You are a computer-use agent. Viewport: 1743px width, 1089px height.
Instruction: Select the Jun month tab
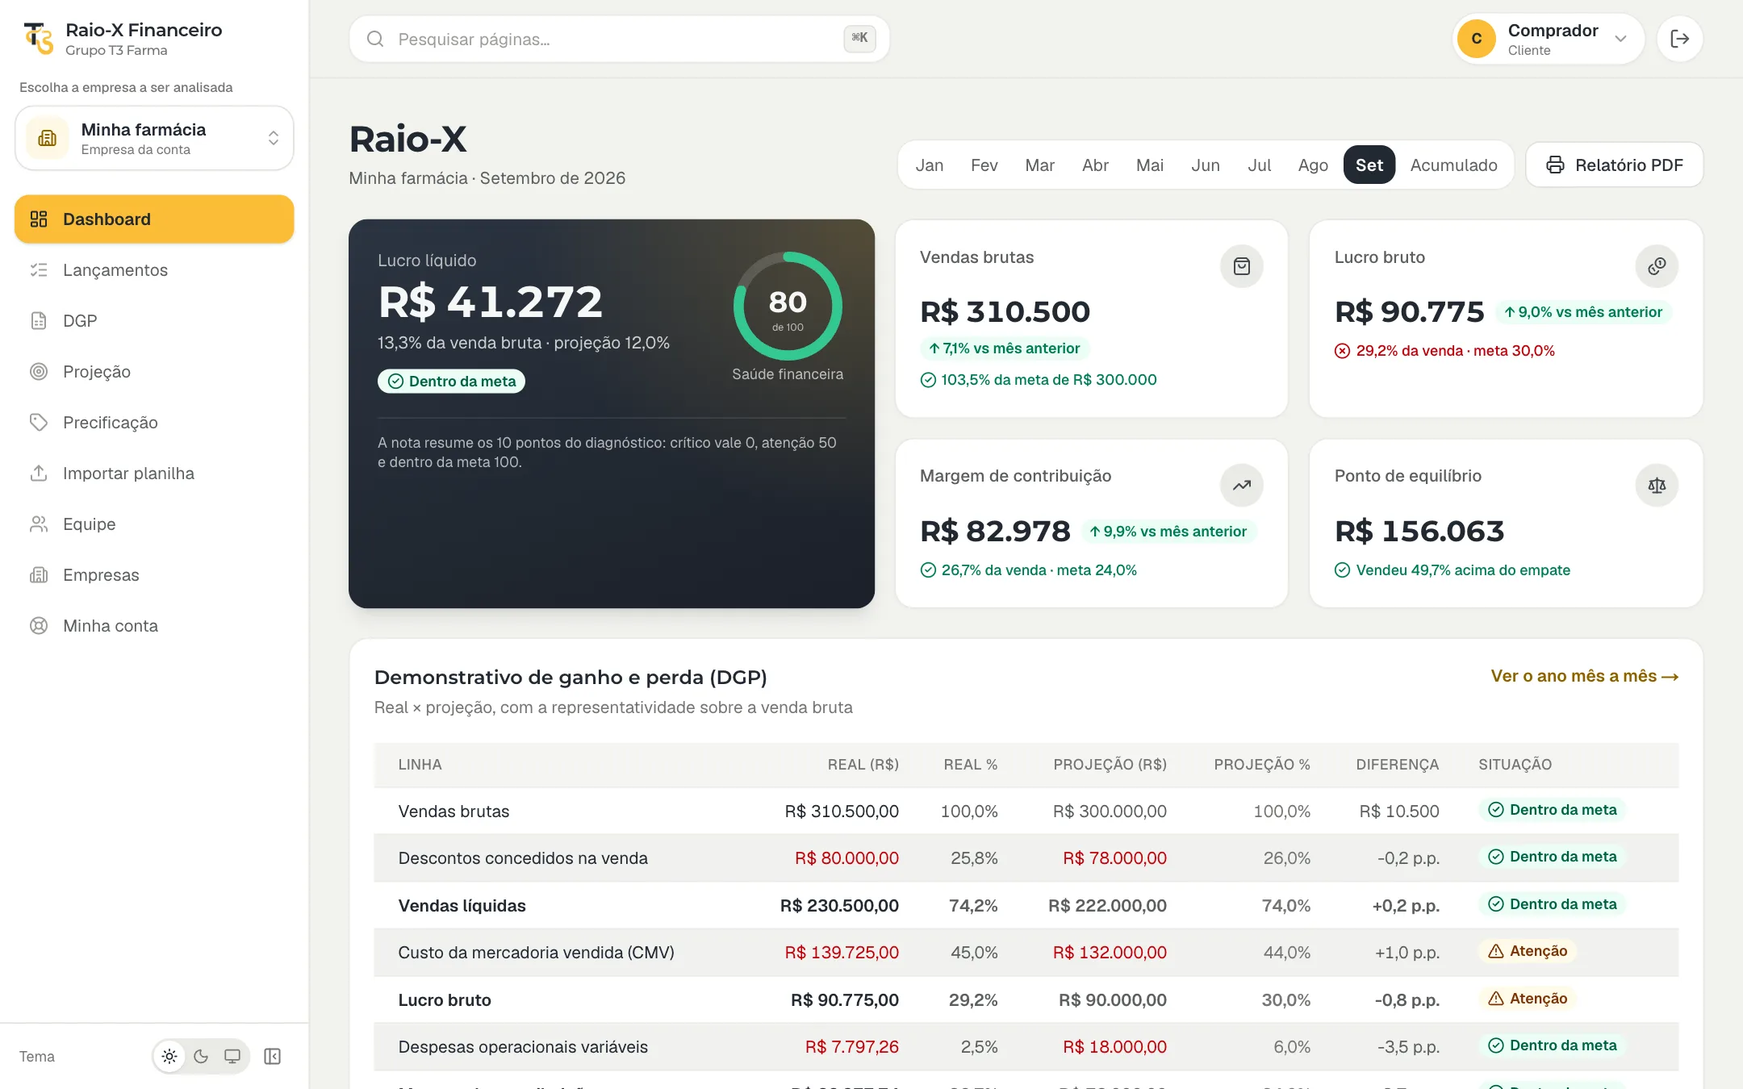[x=1205, y=165]
